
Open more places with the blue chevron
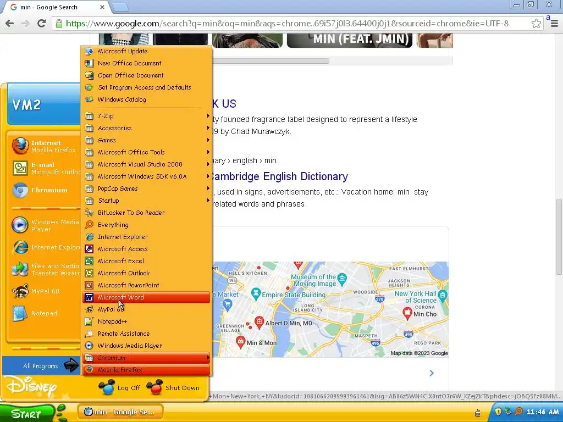(432, 373)
